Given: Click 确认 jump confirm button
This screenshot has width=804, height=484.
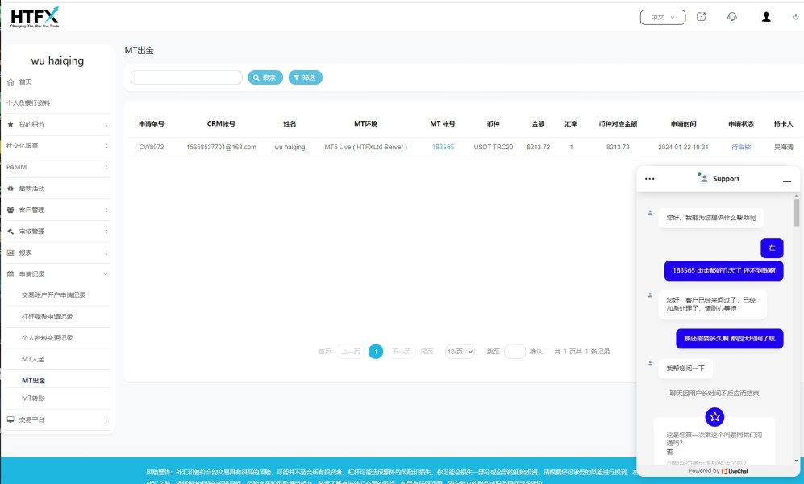Looking at the screenshot, I should [x=536, y=352].
